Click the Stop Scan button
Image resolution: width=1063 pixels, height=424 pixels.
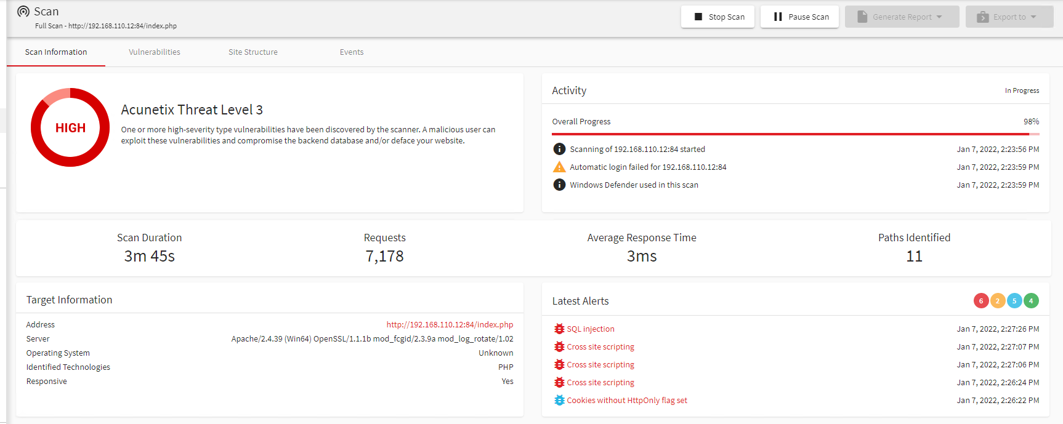(x=717, y=17)
